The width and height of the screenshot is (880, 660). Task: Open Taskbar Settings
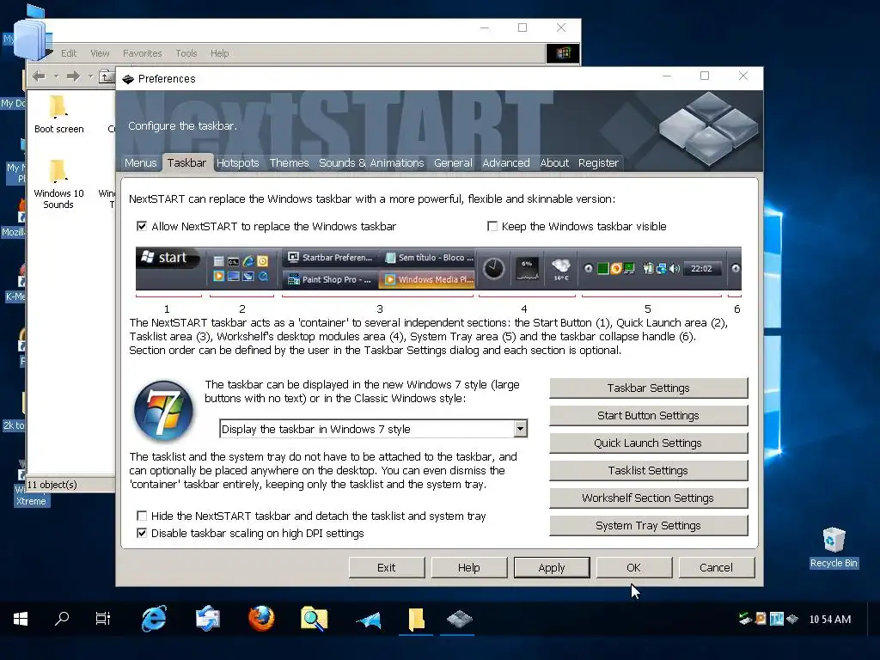(x=648, y=388)
